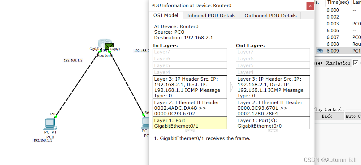Select the event row at time 0.002
This screenshot has width=361, height=165.
tap(338, 17)
